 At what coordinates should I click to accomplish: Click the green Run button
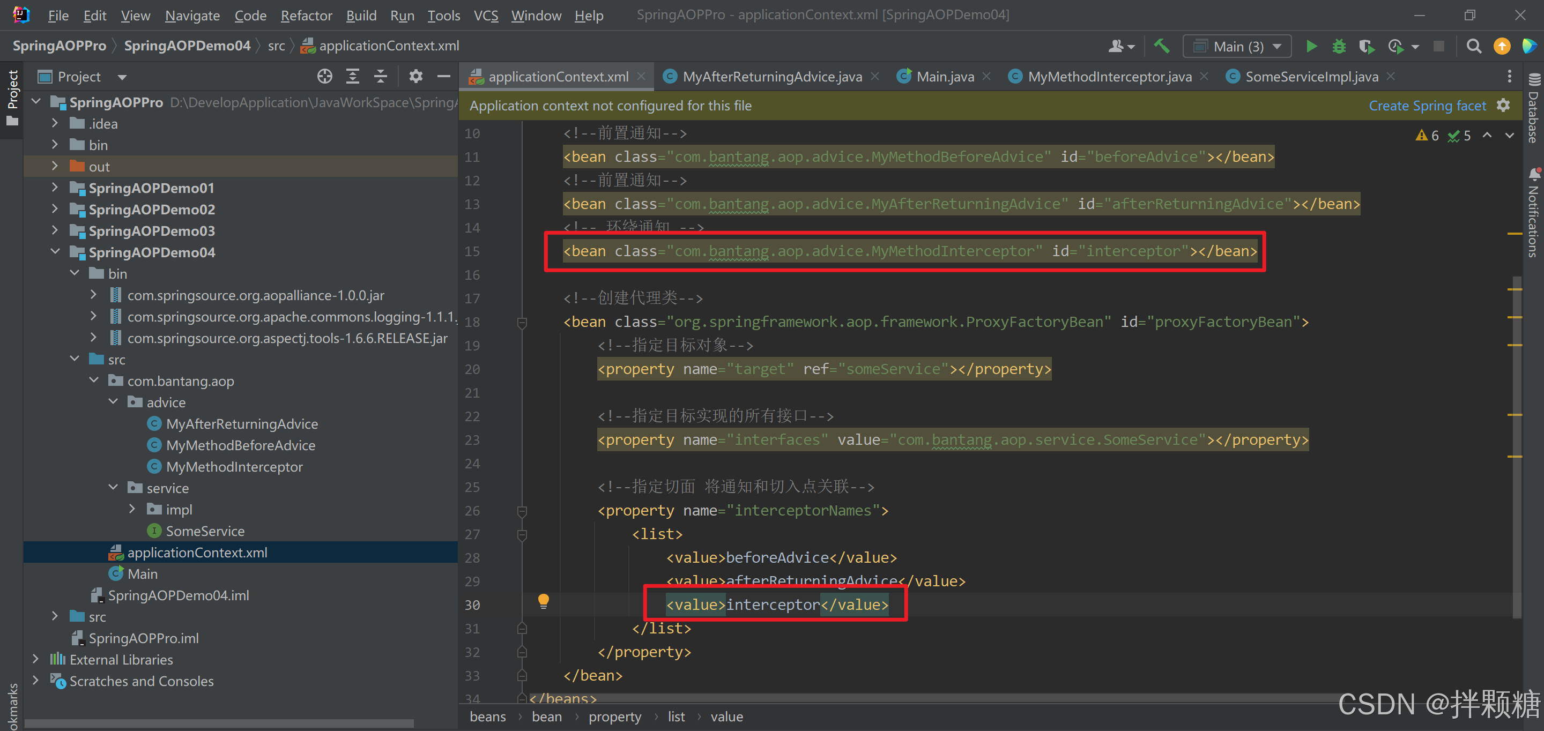(x=1311, y=46)
